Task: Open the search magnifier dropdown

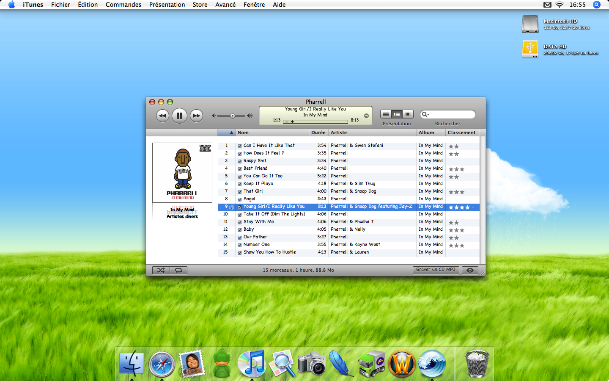Action: click(x=425, y=114)
